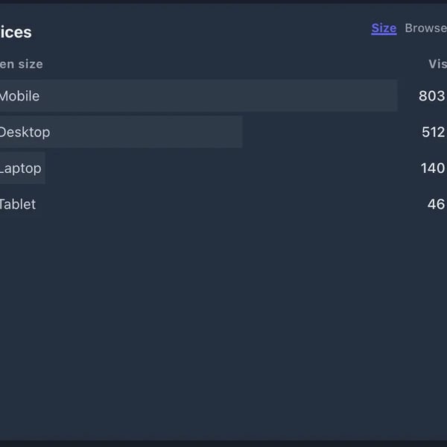This screenshot has width=447, height=447.
Task: Click the empty space in Tablet row
Action: [223, 204]
